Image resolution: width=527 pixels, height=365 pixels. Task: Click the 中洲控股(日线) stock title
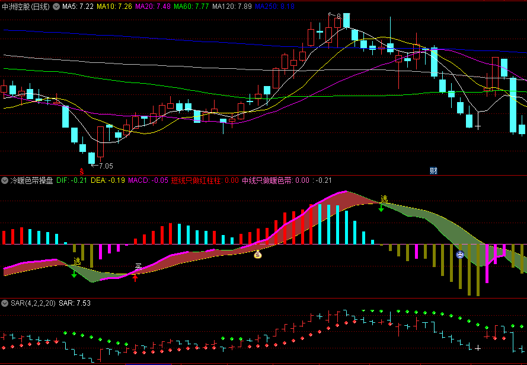tap(26, 7)
